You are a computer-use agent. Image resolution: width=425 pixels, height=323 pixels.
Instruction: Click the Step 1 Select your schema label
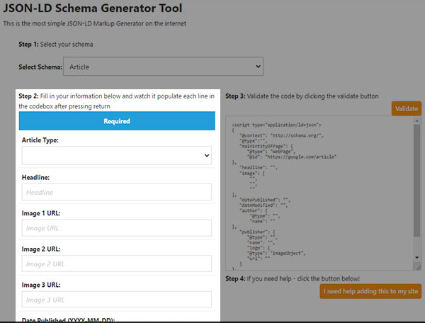[55, 44]
